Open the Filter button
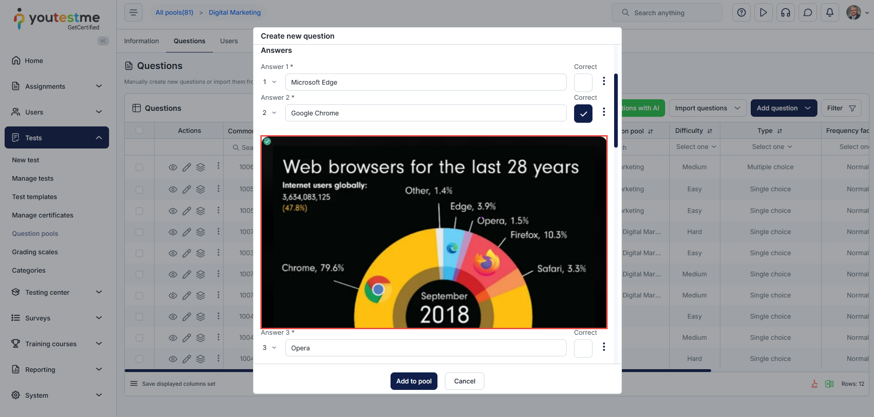This screenshot has height=417, width=874. click(x=841, y=108)
